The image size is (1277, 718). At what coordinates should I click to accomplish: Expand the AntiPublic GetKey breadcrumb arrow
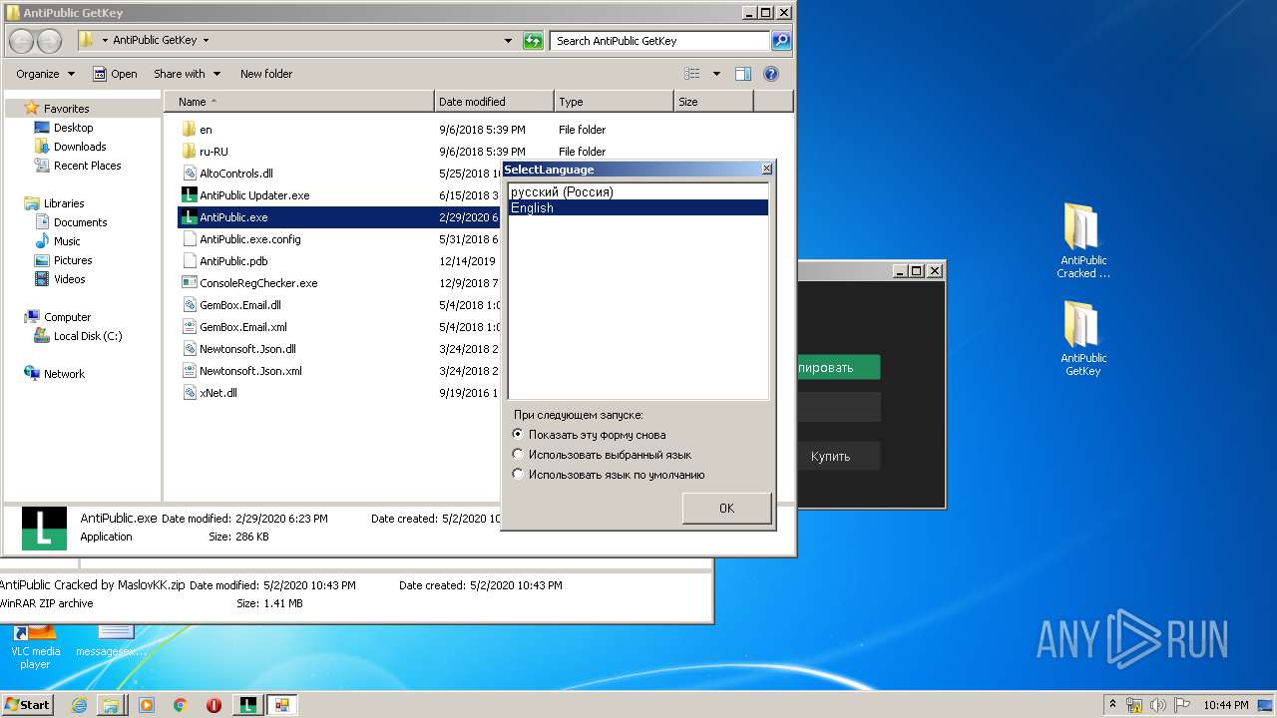click(x=206, y=41)
